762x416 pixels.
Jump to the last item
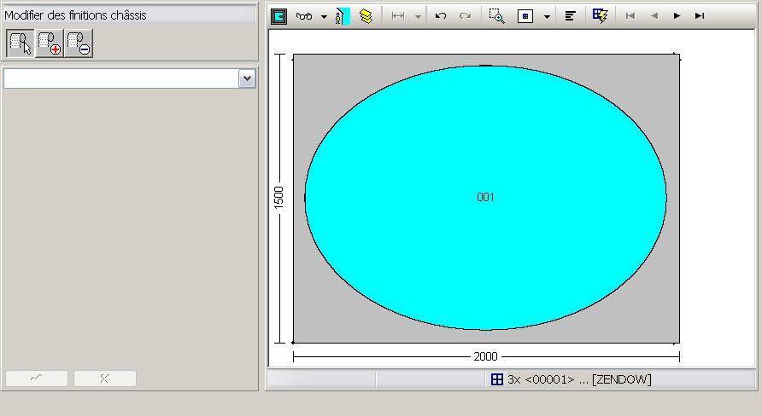click(700, 16)
